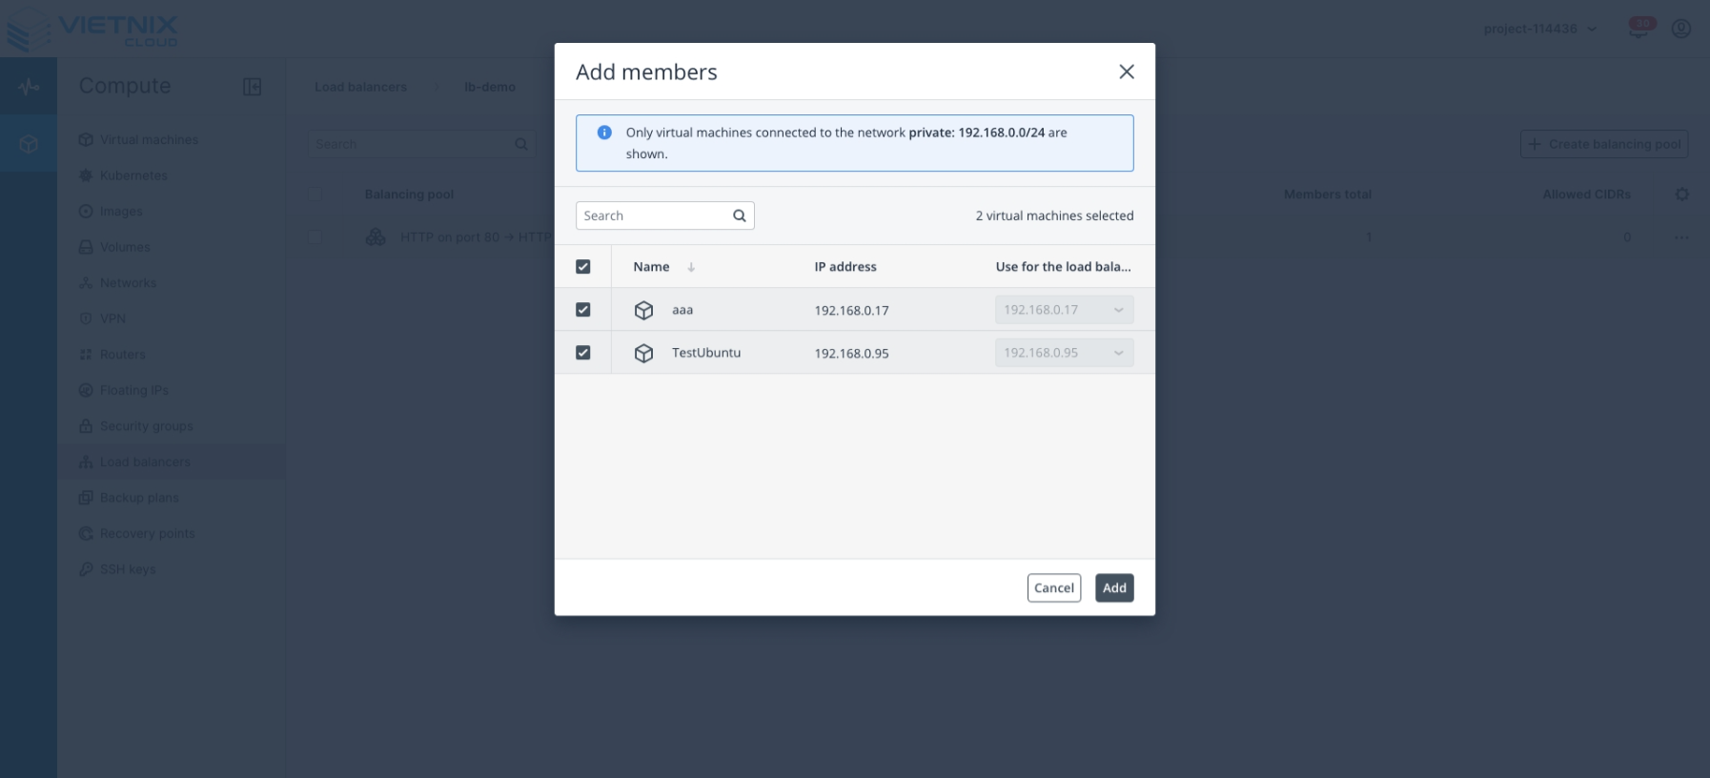The width and height of the screenshot is (1710, 778).
Task: Uncheck the select-all members checkbox
Action: pos(583,267)
